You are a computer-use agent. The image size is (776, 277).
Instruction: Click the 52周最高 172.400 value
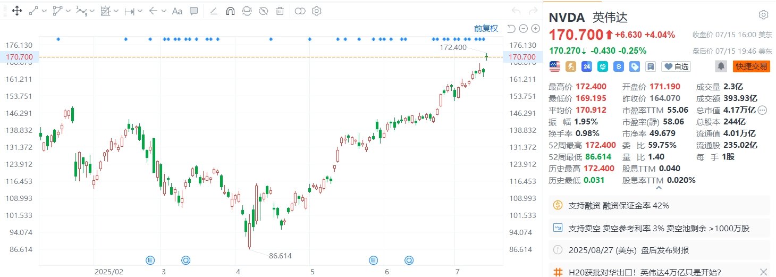pyautogui.click(x=600, y=145)
